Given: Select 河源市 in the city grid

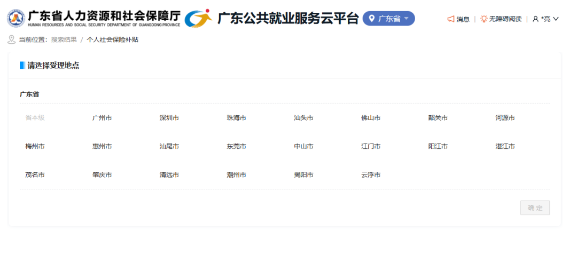Looking at the screenshot, I should point(505,118).
